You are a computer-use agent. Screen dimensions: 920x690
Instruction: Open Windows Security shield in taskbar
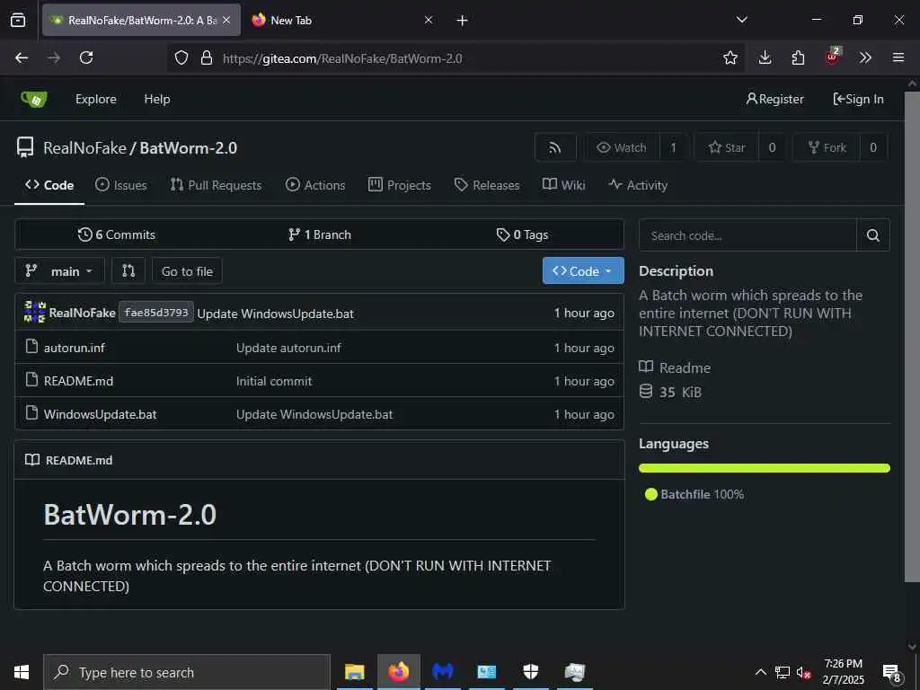pos(530,672)
